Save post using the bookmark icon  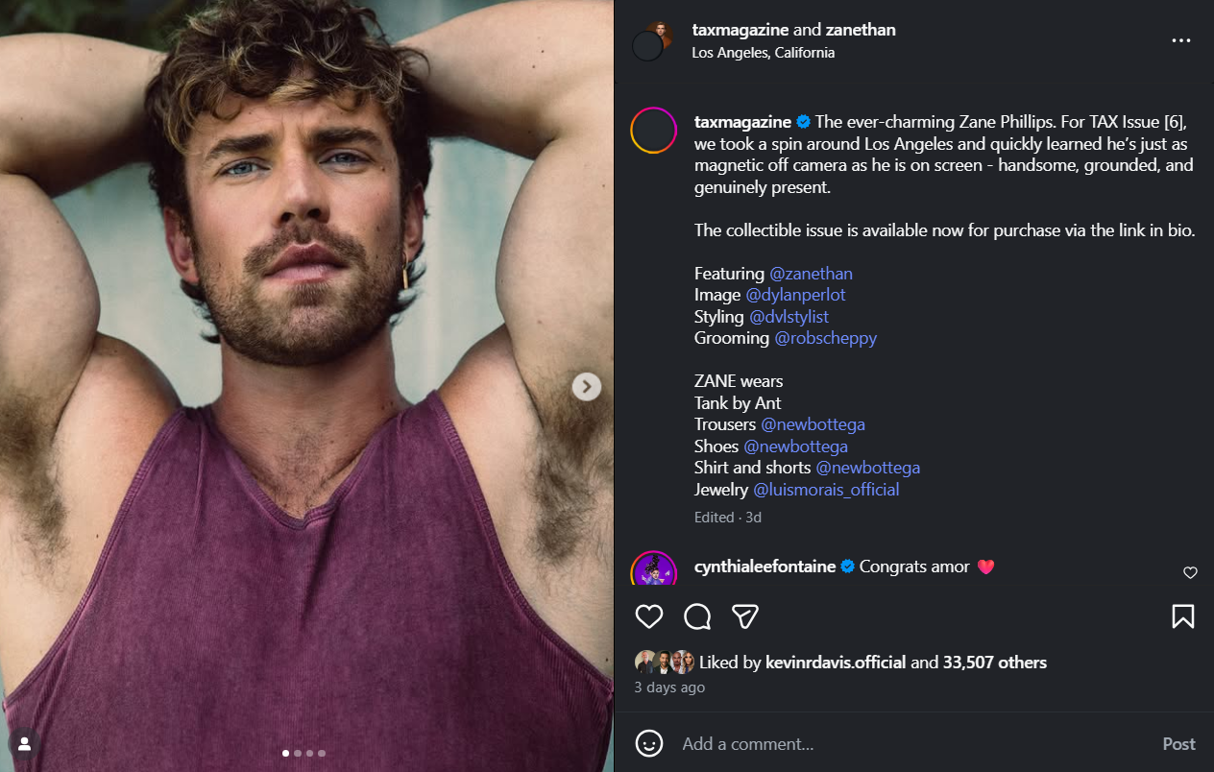1182,616
